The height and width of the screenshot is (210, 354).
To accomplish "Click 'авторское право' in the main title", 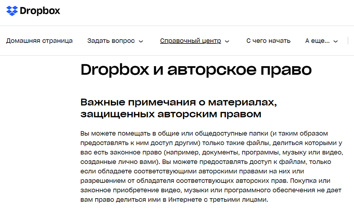I will click(x=239, y=70).
